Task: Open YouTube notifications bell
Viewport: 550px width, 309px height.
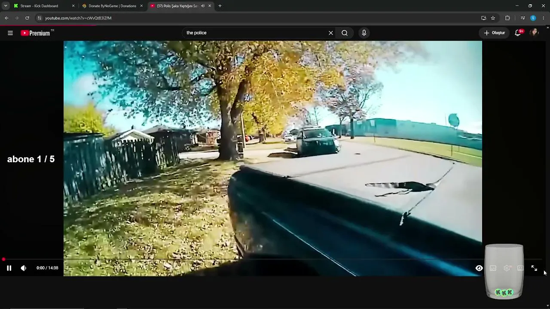Action: (x=519, y=33)
